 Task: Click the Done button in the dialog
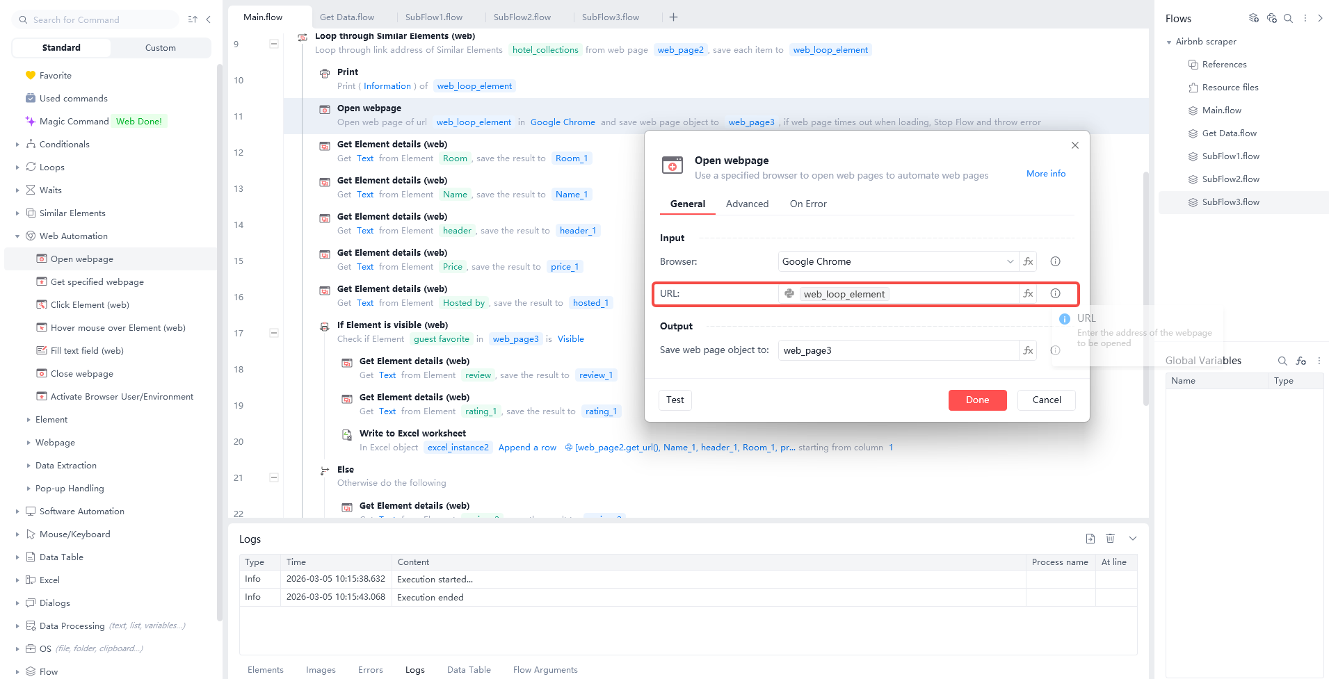click(x=976, y=400)
